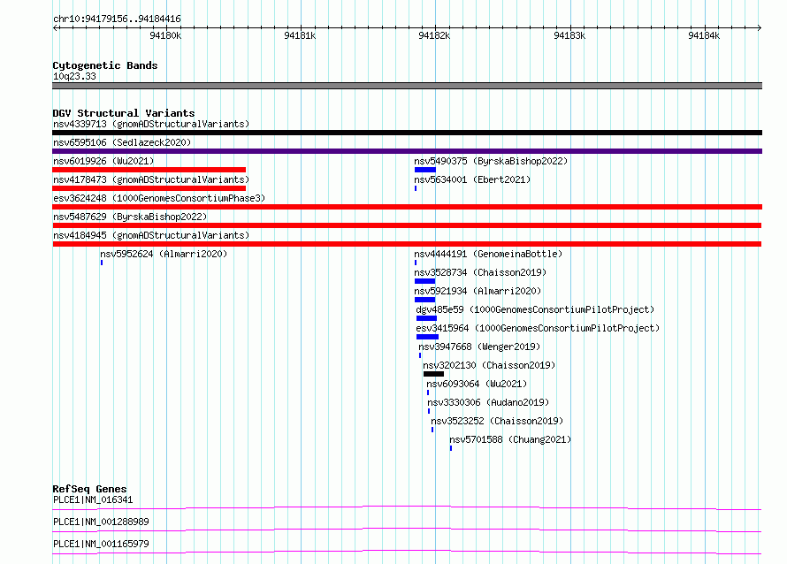Click the ruler's left arrow end
This screenshot has height=564, width=787.
[x=55, y=27]
